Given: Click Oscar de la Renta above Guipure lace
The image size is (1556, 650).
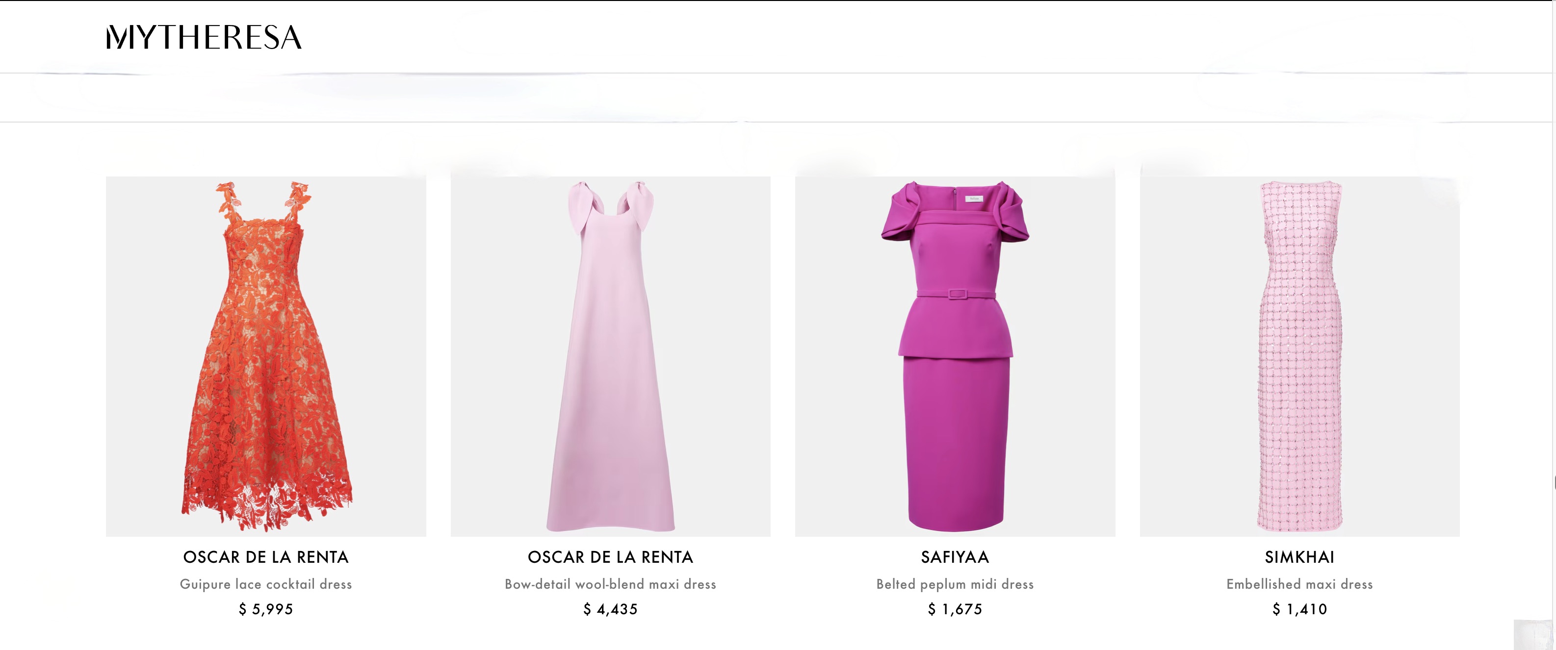Looking at the screenshot, I should pos(266,557).
